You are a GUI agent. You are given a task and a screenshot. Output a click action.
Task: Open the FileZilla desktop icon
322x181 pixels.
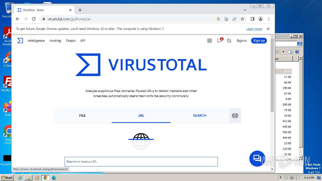point(7,83)
